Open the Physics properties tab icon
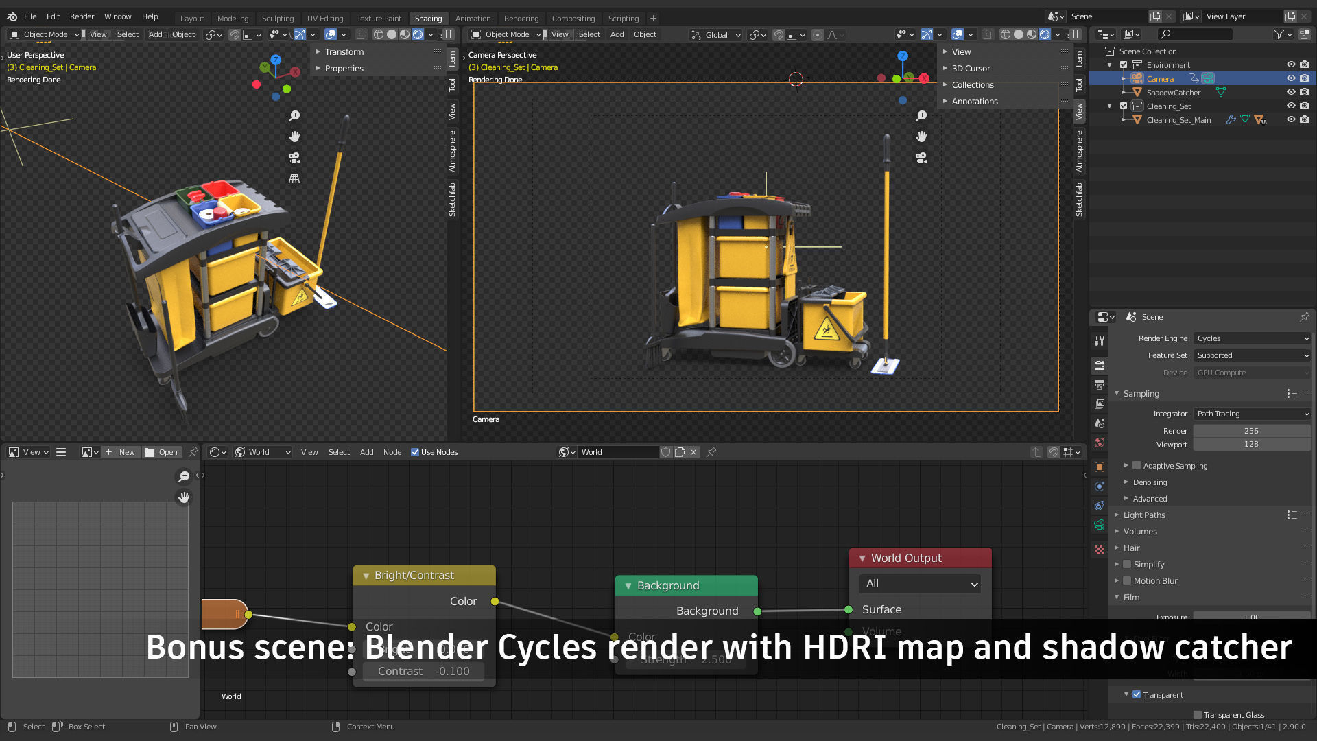The height and width of the screenshot is (741, 1317). 1100,486
